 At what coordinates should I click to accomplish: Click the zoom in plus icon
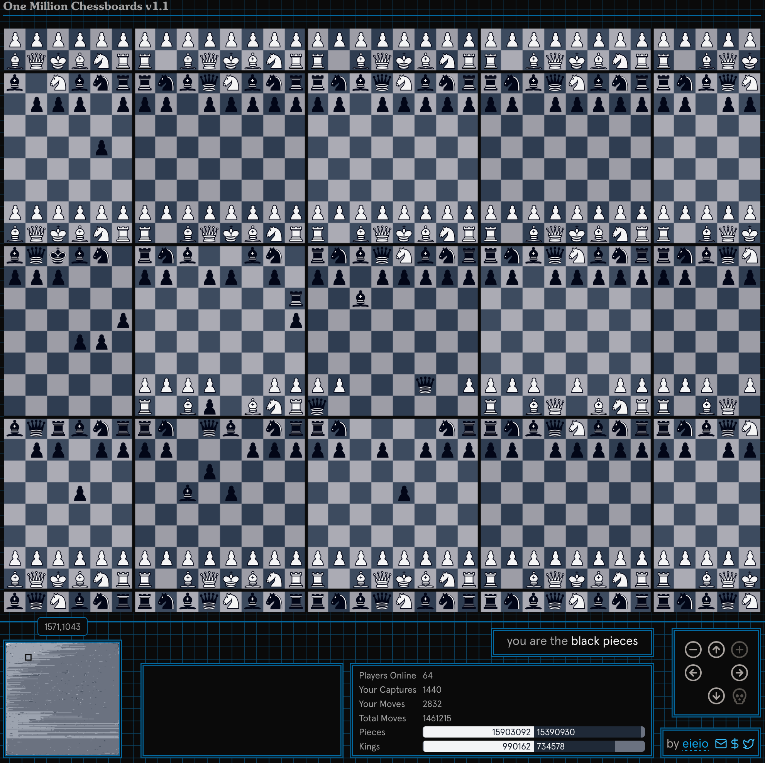(739, 650)
